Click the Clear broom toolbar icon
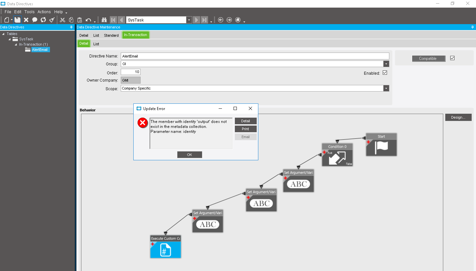 click(x=52, y=20)
